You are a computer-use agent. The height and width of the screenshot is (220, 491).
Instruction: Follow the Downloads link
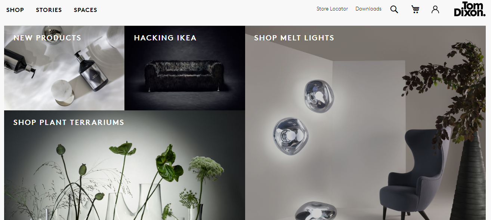[368, 9]
